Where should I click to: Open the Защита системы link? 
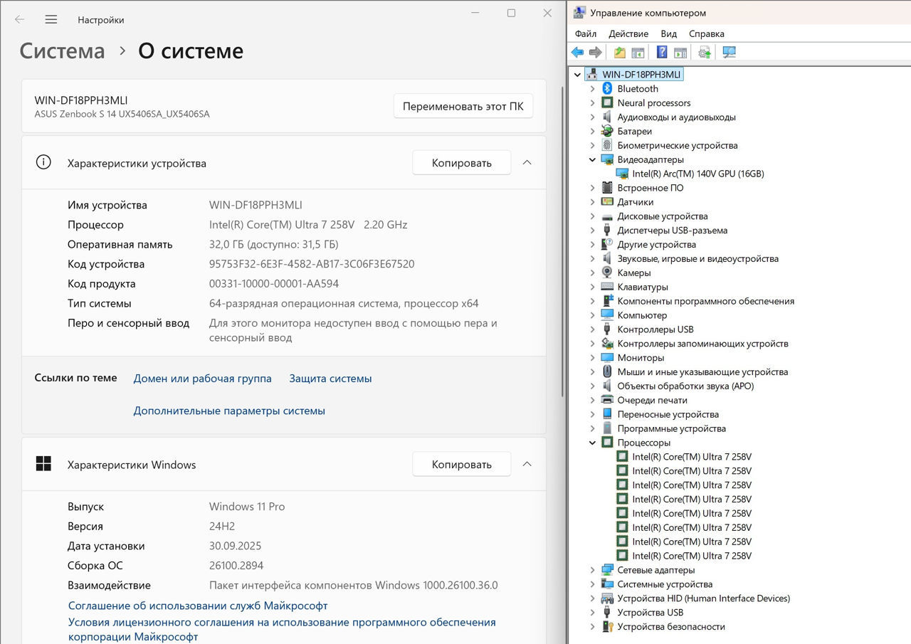(x=330, y=379)
